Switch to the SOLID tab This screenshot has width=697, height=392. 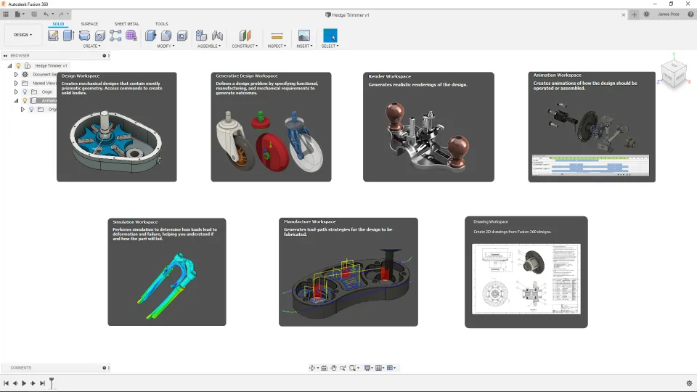click(58, 24)
